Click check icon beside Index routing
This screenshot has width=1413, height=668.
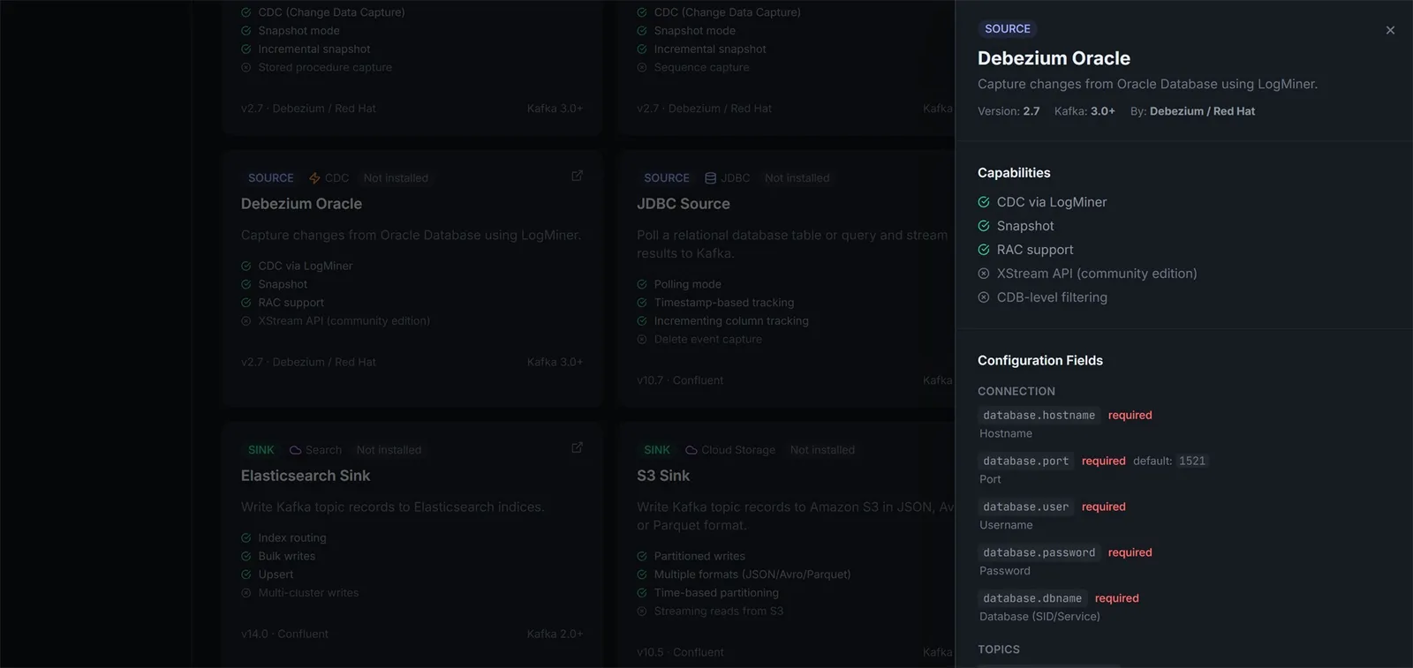246,537
